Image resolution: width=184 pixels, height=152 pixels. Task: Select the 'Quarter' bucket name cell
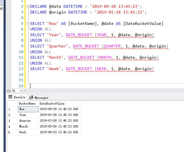coord(28,121)
